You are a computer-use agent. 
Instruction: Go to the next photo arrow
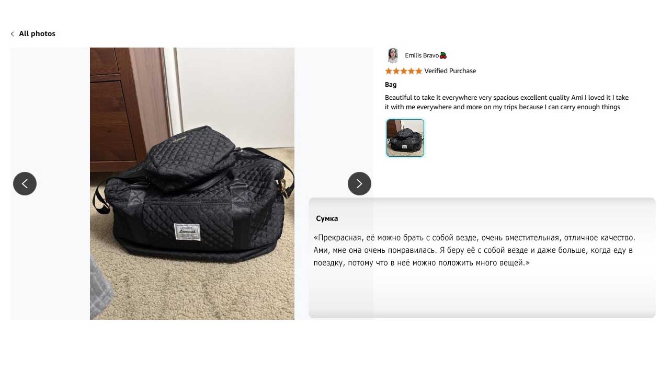pyautogui.click(x=359, y=183)
